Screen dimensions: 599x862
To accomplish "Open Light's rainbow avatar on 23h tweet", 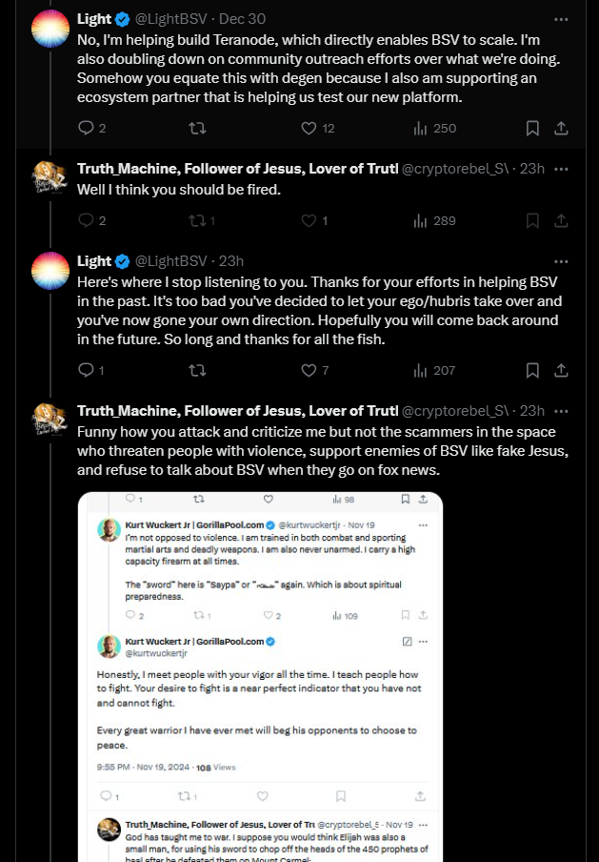I will click(50, 271).
